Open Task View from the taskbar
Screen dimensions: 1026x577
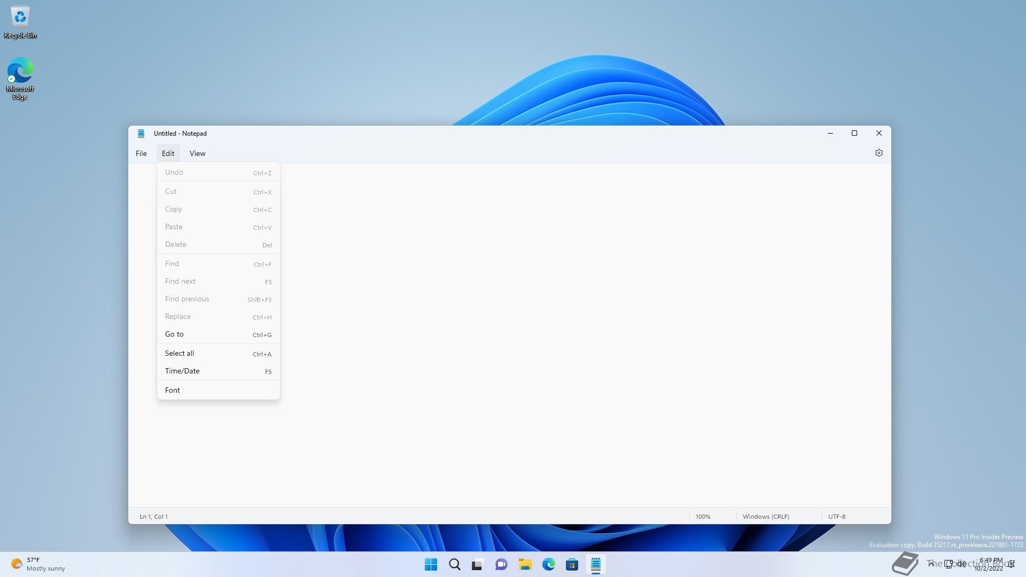[477, 565]
